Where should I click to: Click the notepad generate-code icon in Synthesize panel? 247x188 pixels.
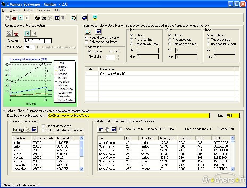click(x=88, y=31)
